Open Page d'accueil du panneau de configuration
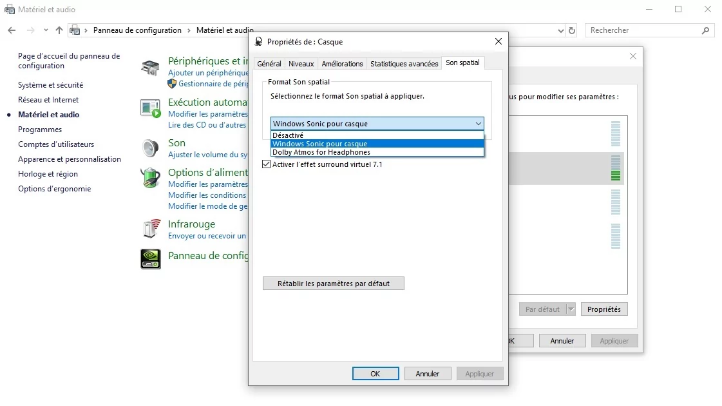Image resolution: width=722 pixels, height=406 pixels. click(69, 61)
